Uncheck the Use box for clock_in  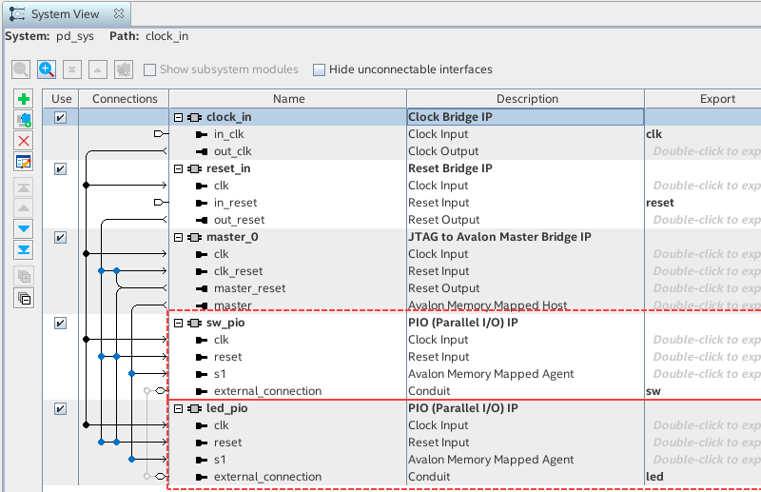coord(61,117)
